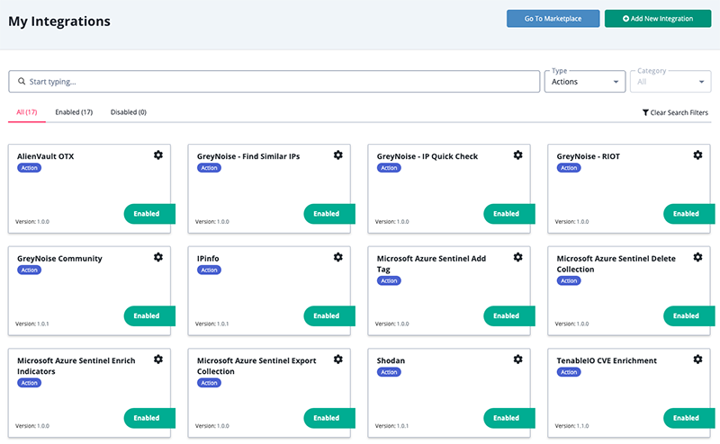Click Version: 1.0.1 on Shodan card
This screenshot has width=720, height=444.
[391, 426]
